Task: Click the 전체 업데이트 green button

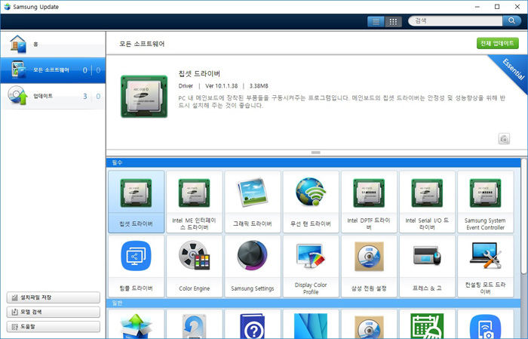Action: (498, 44)
